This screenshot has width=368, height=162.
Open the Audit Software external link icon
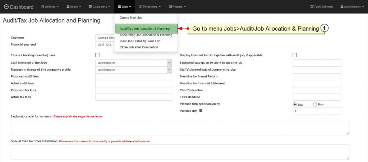312,7
